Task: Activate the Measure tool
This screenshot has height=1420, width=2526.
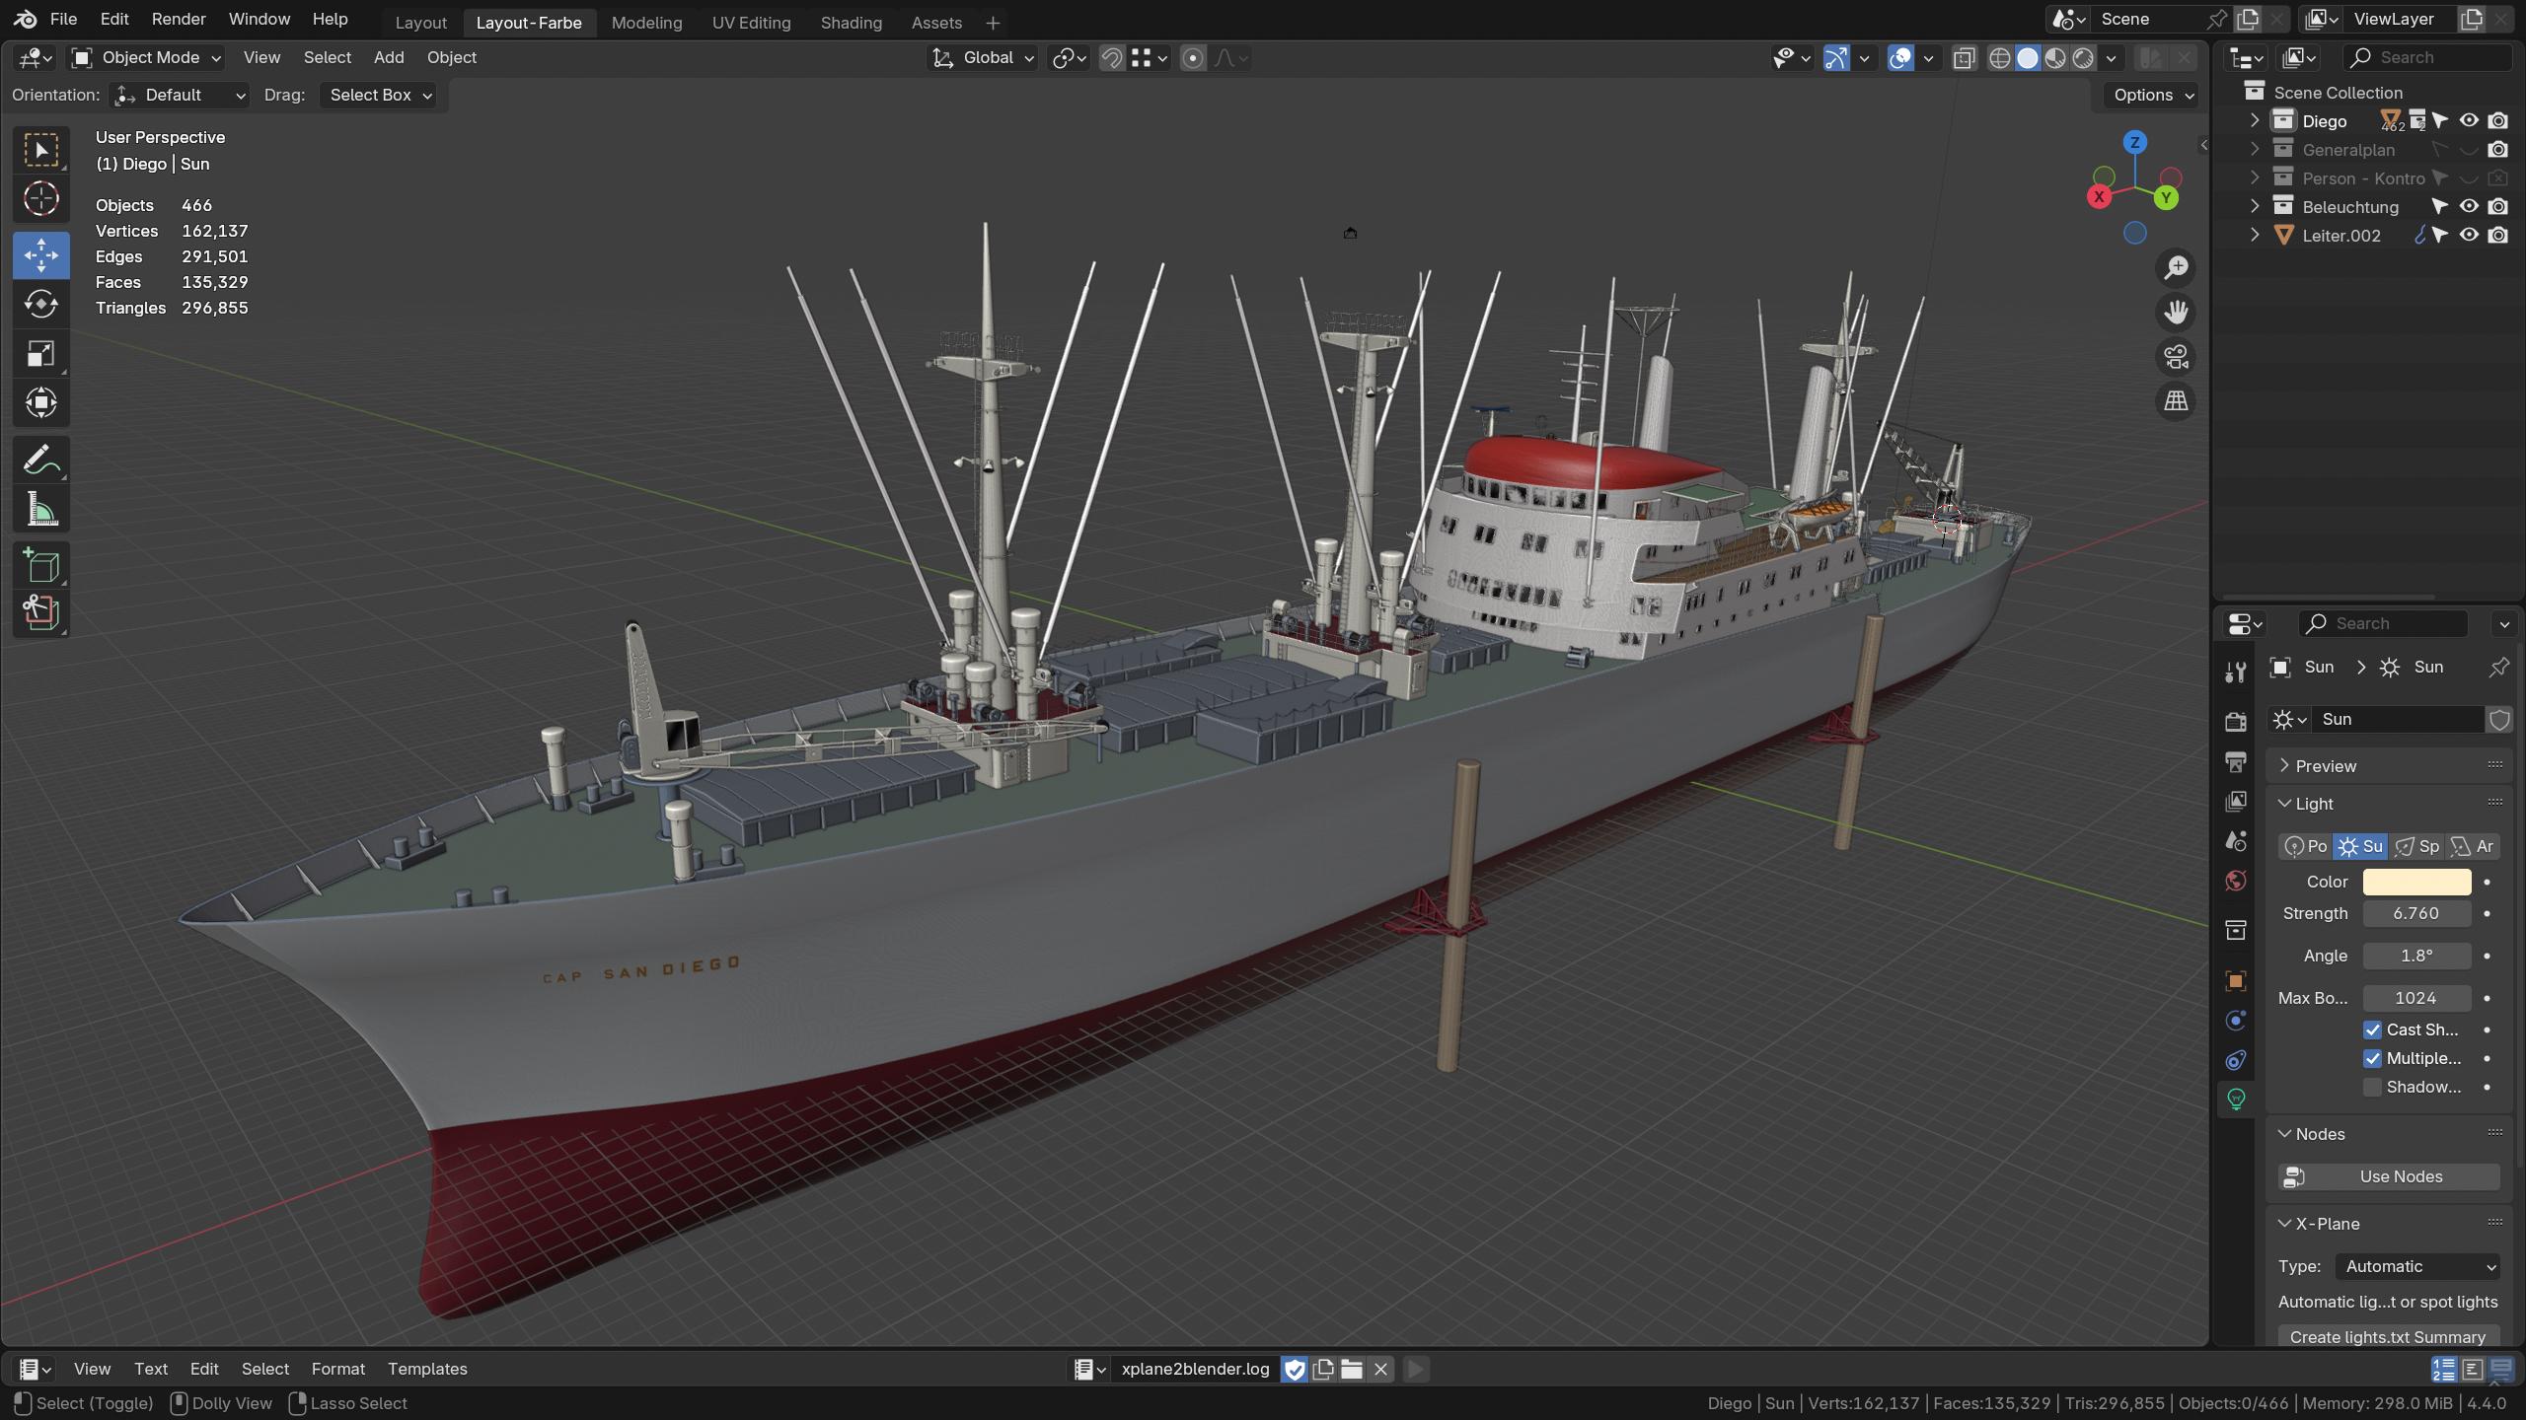Action: (x=40, y=510)
